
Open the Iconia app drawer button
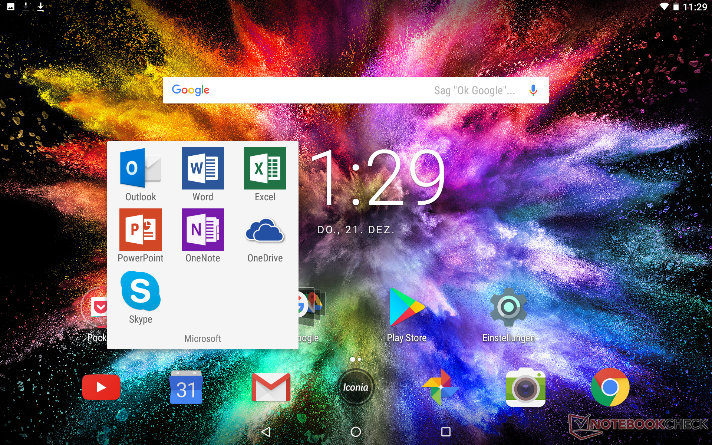click(356, 388)
